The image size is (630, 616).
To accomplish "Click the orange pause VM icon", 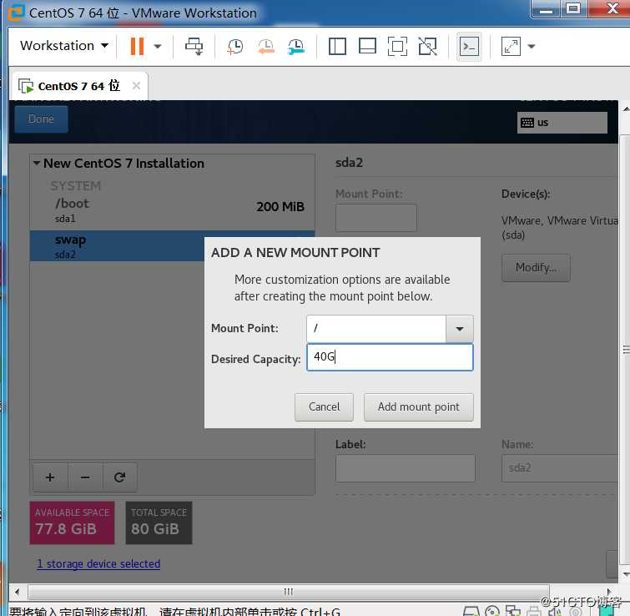I will (137, 46).
